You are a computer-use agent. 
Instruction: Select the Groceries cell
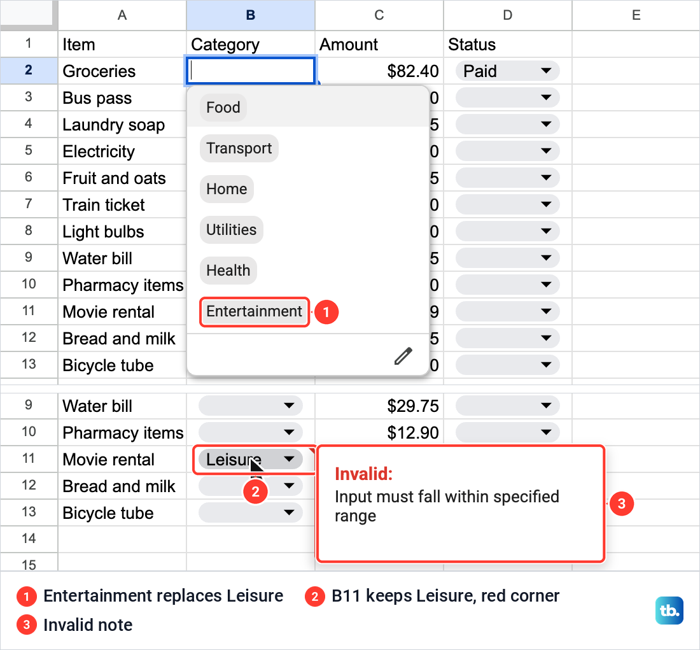click(x=122, y=71)
